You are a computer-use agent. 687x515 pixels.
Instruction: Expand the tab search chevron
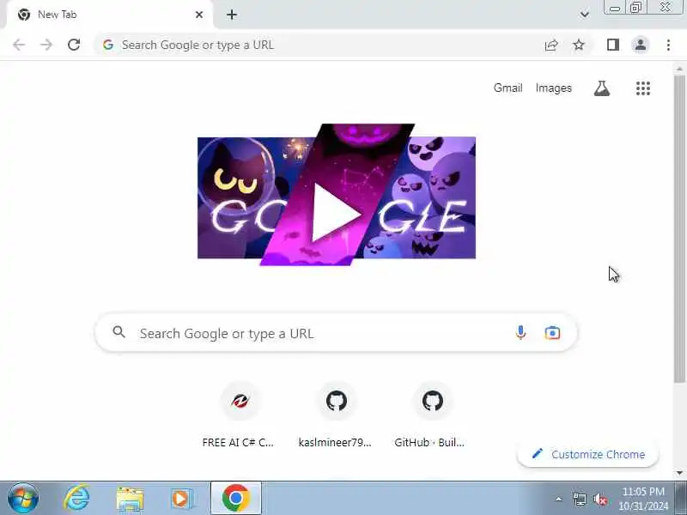[584, 15]
